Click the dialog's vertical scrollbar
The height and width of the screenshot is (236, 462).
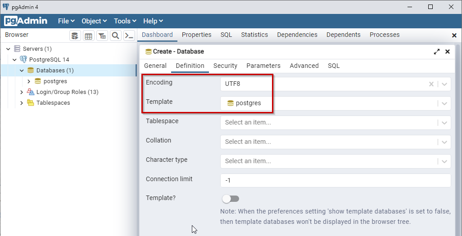[x=458, y=140]
